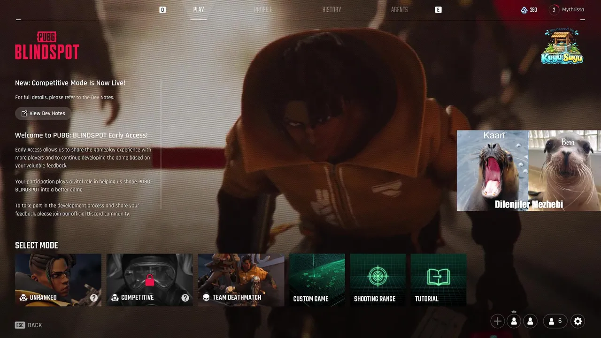Click the target icon on SHOOTING RANGE

click(x=378, y=276)
